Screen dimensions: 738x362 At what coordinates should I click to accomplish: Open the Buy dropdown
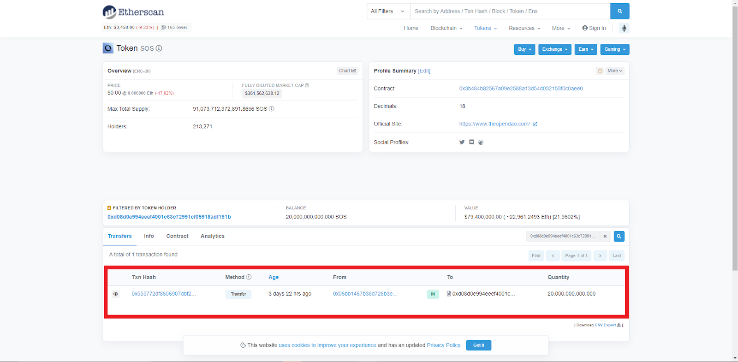(x=524, y=49)
